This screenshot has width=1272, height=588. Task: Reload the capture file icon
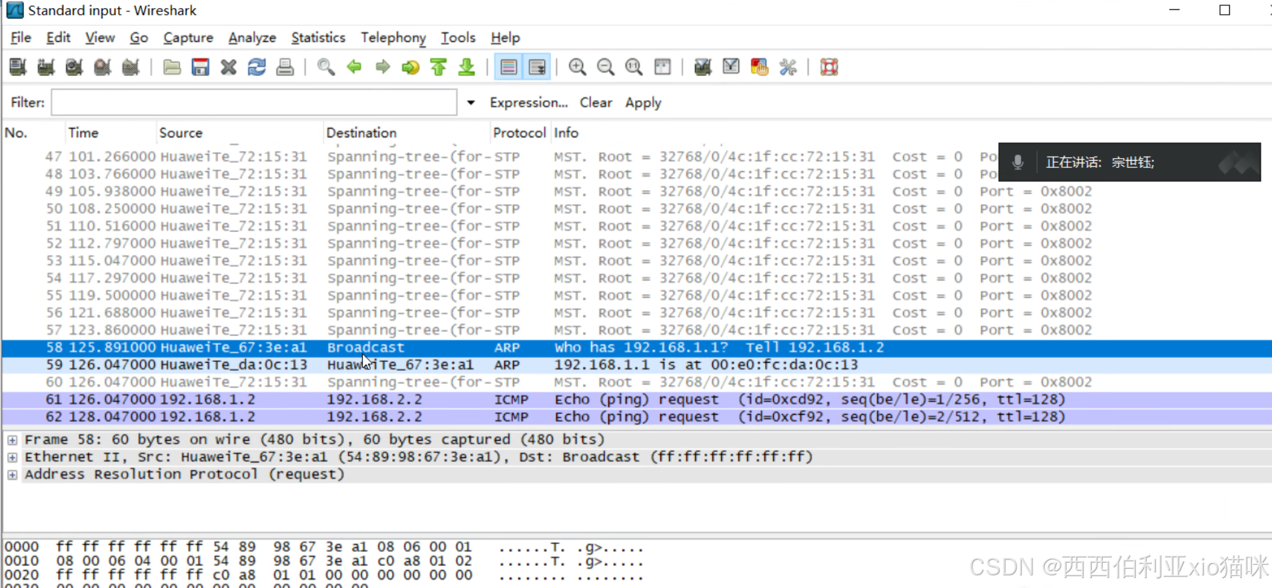tap(257, 67)
